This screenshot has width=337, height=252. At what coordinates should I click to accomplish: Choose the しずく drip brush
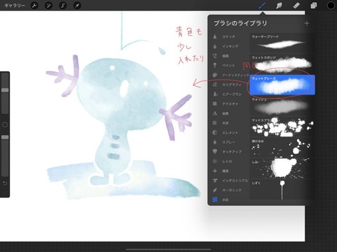point(282,190)
